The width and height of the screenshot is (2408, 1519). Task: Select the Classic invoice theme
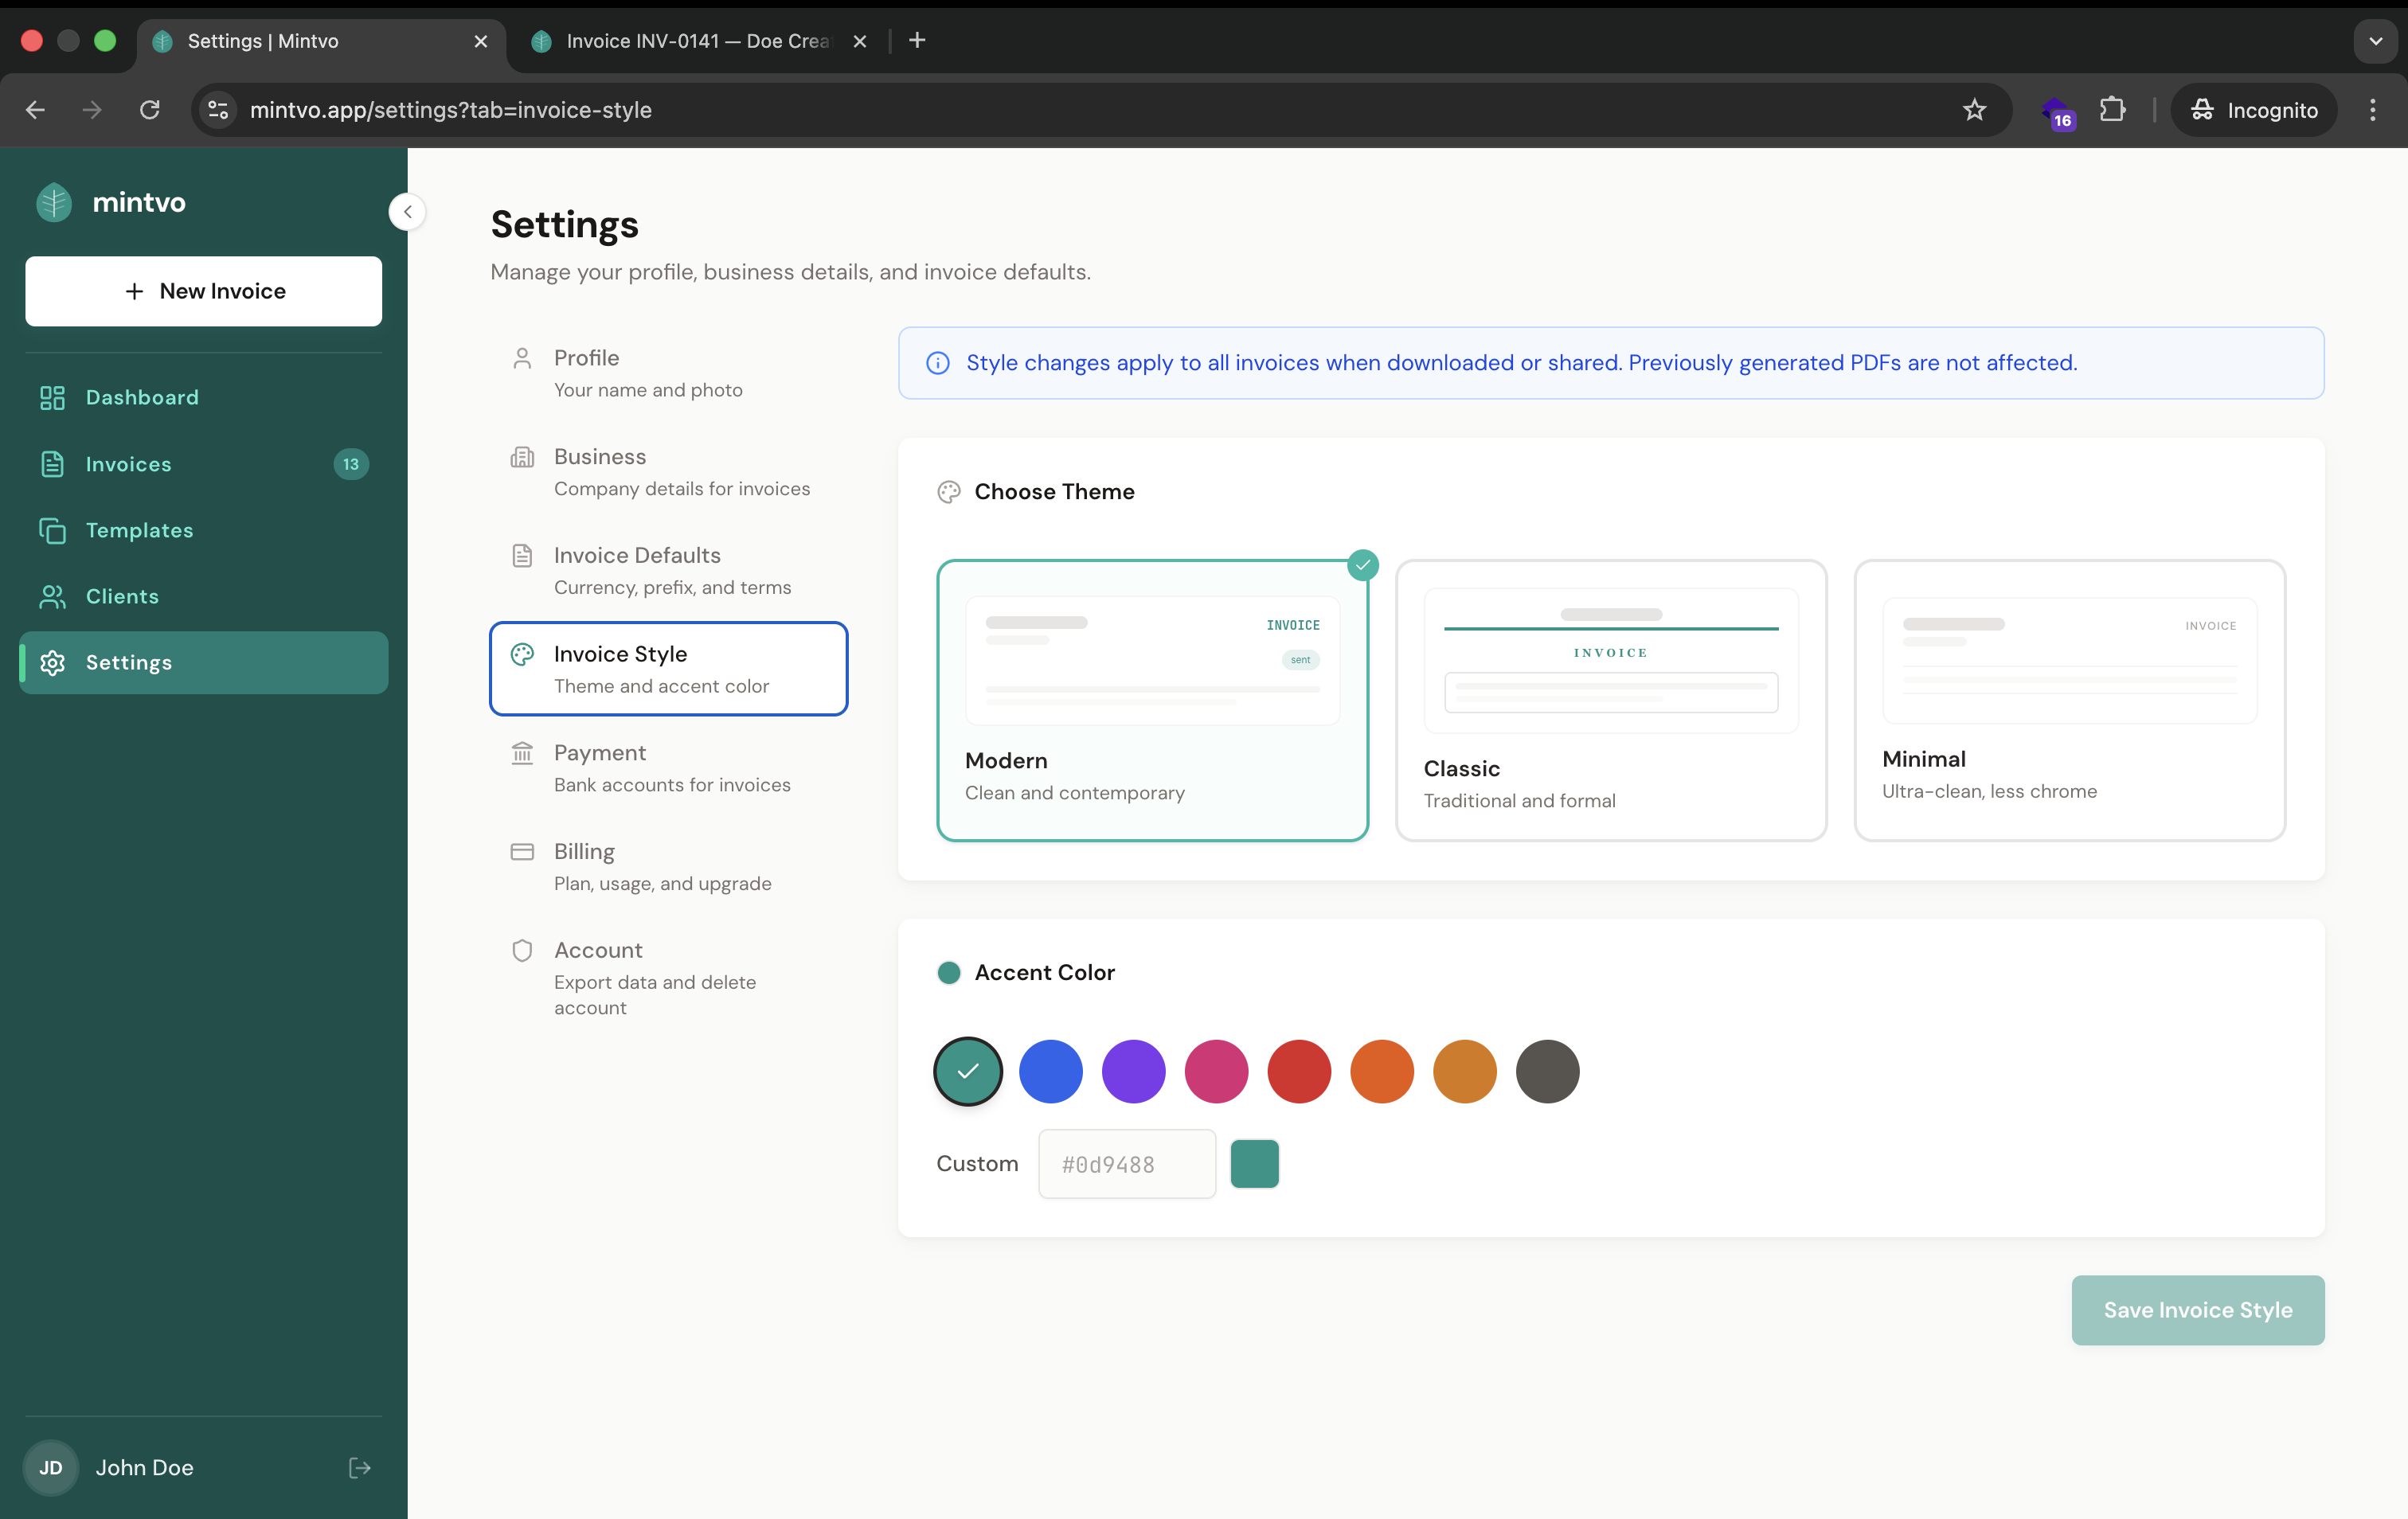point(1610,700)
